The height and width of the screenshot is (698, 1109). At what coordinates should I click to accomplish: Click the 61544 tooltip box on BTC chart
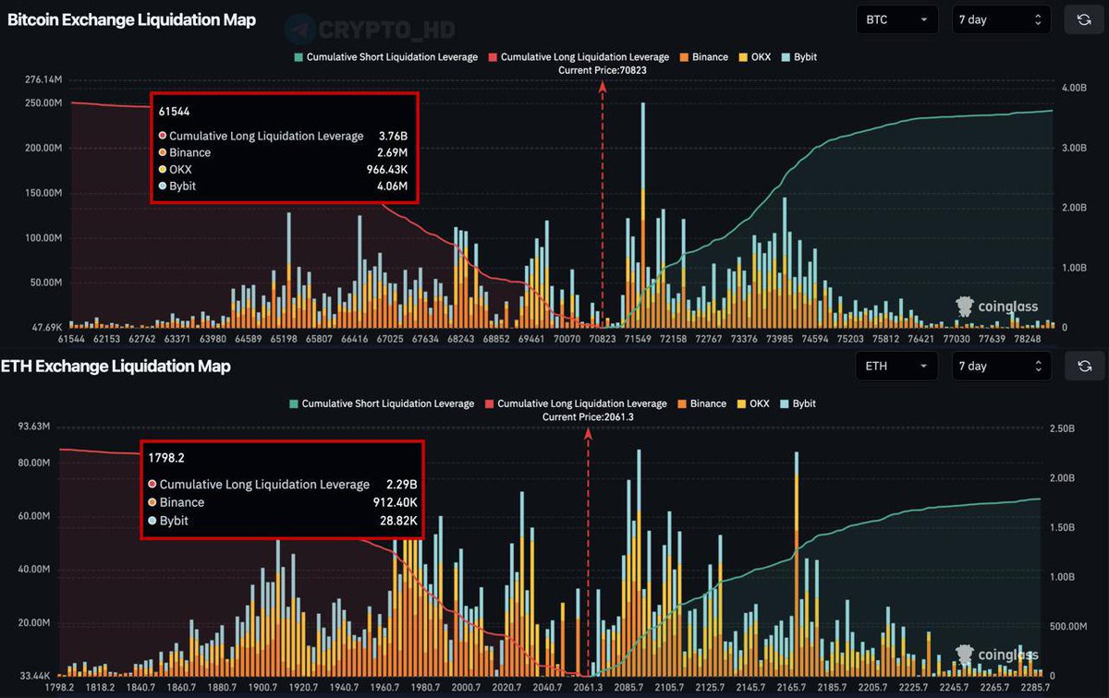(284, 148)
